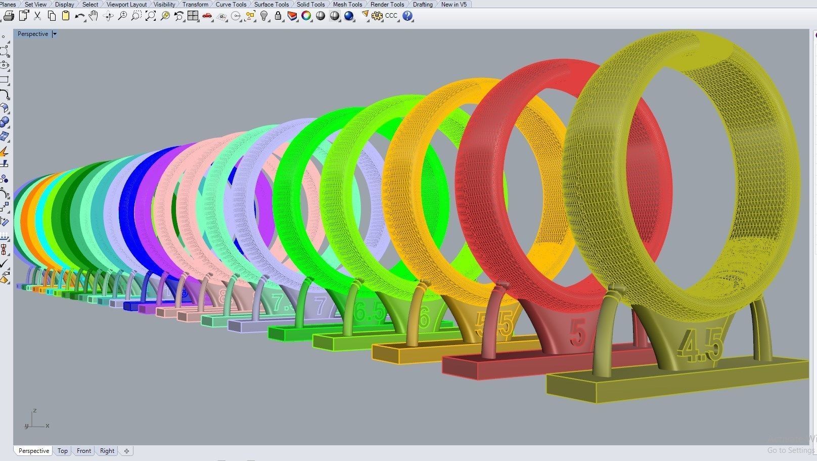Select the Circle tool in left toolbar
817x461 pixels.
pyautogui.click(x=5, y=51)
